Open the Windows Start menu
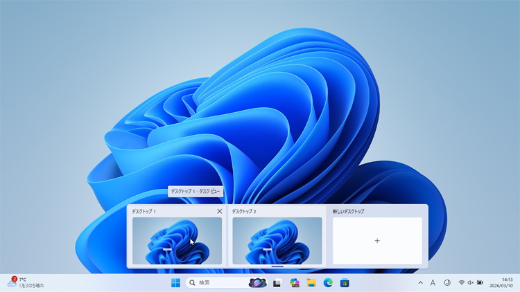 [175, 282]
